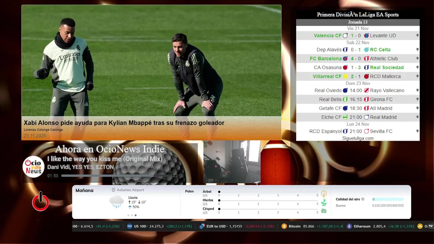Screen dimensions: 434x244
Task: Click the Girona FC team name
Action: pyautogui.click(x=381, y=99)
